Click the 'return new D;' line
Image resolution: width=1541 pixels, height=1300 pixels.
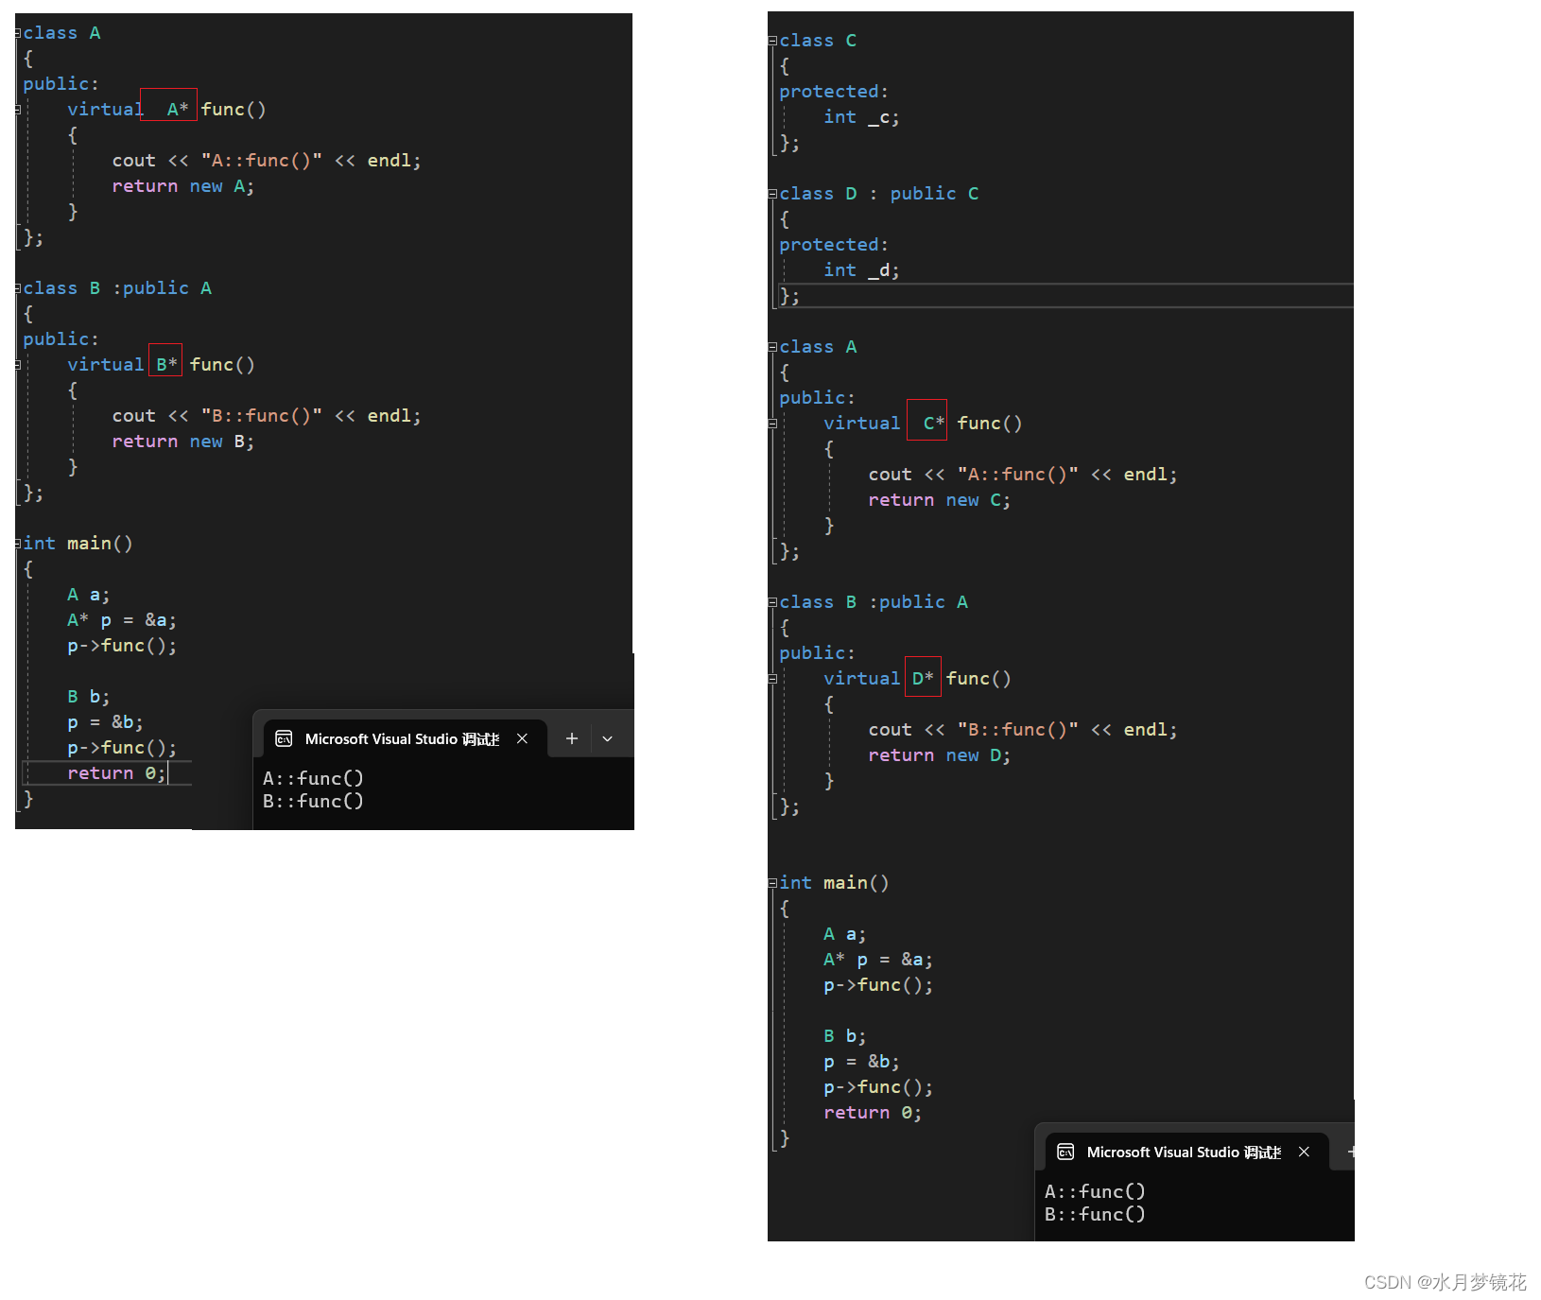pos(940,755)
